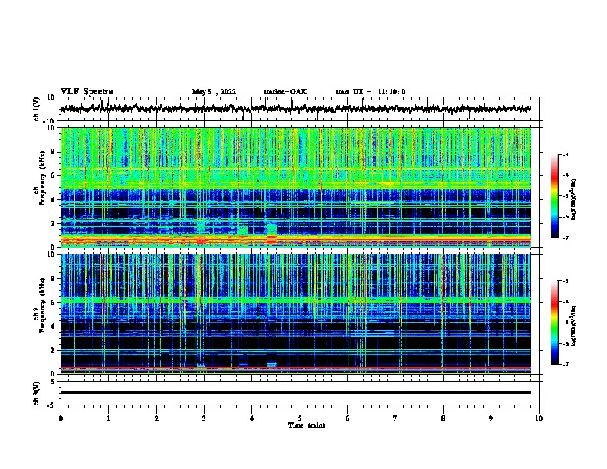The width and height of the screenshot is (607, 469).
Task: Click the ch.1 spectrogram color scale bar
Action: click(x=554, y=196)
